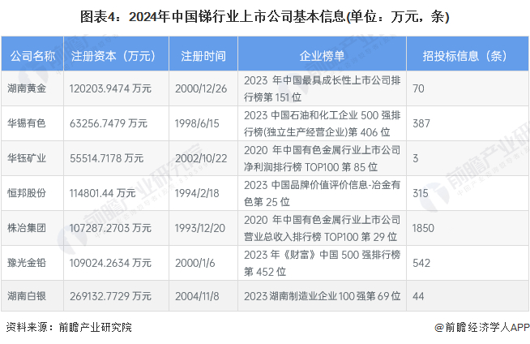This screenshot has width=530, height=344.
Task: Select ranking text '中国品牌价值评价信息-冶金有色第 25 位'
Action: point(322,193)
